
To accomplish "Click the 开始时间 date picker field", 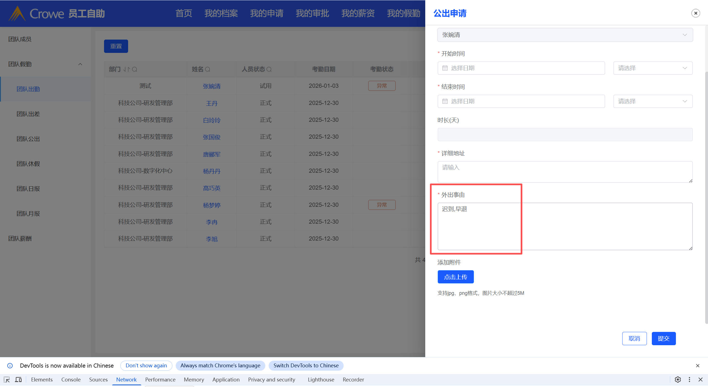I will (521, 68).
